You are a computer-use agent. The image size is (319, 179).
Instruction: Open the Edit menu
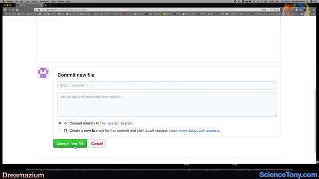[21, 1]
